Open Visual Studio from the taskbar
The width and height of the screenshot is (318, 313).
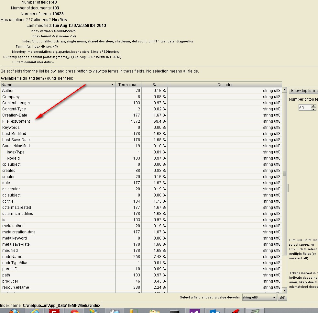point(194,311)
